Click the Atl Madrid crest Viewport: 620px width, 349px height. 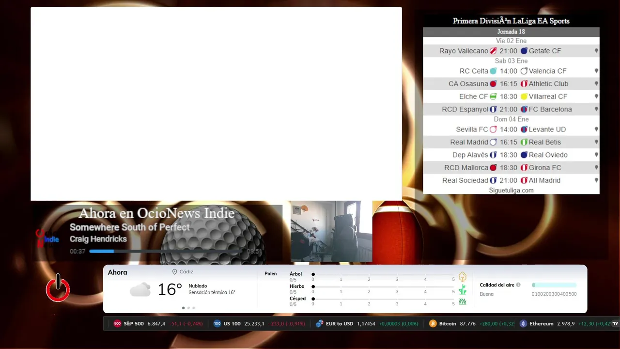(x=524, y=180)
